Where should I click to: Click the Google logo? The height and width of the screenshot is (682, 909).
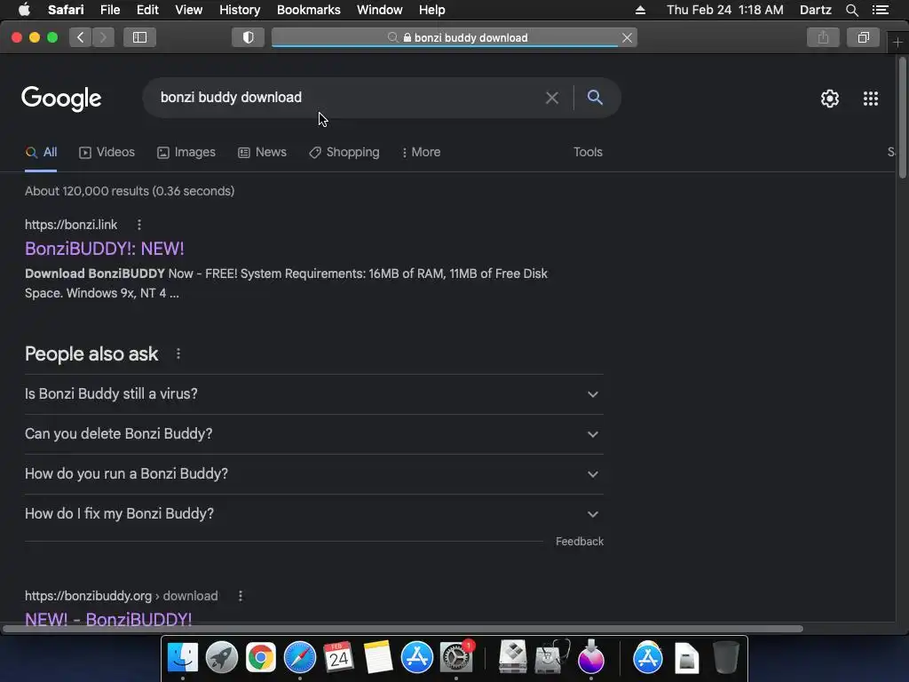(x=61, y=99)
